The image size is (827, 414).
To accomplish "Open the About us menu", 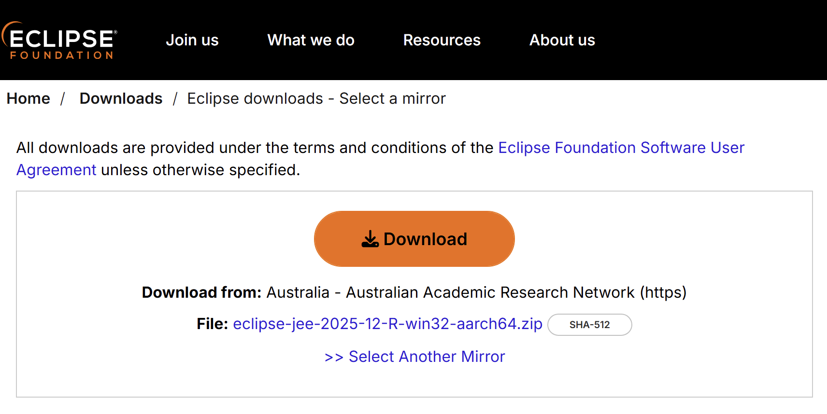I will coord(562,40).
